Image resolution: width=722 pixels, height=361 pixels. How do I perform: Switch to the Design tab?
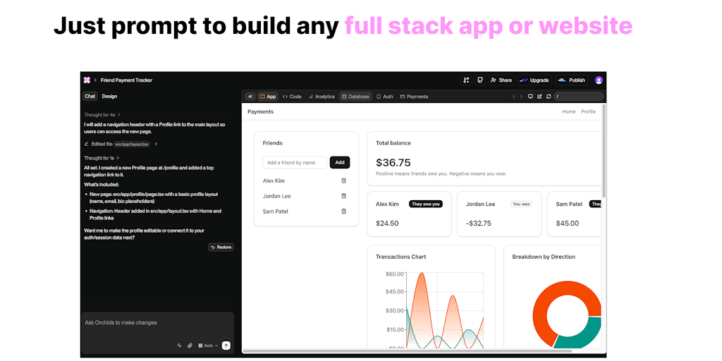click(x=109, y=97)
